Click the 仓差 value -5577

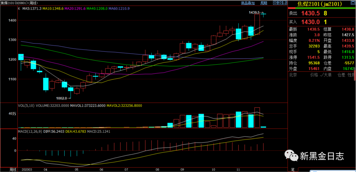[x=348, y=63]
